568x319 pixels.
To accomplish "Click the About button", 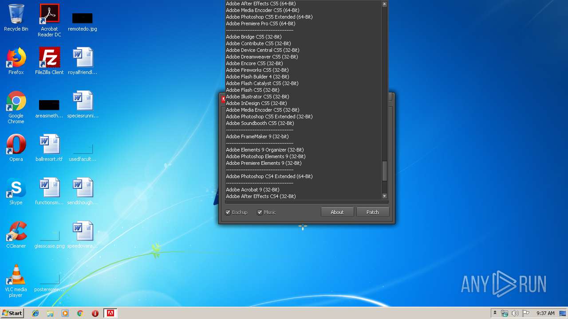I will click(x=337, y=212).
